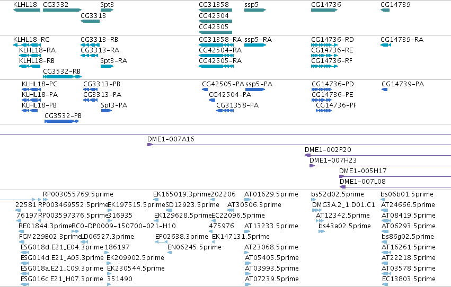
Task: Select transcript CG42504-RA
Action: pos(216,56)
